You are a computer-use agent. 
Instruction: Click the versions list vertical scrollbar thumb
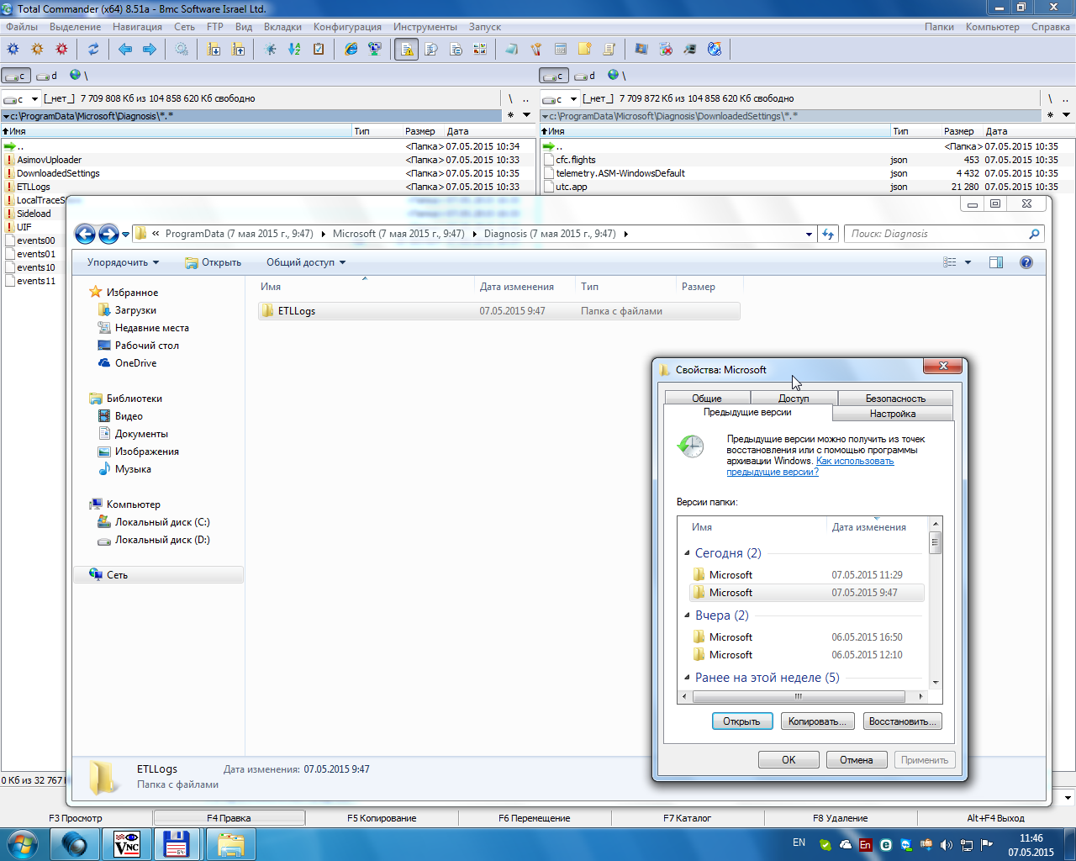point(935,543)
